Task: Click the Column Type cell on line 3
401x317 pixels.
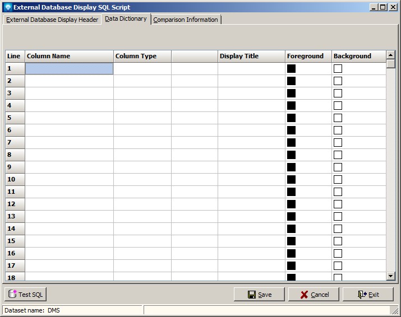Action: (x=142, y=94)
